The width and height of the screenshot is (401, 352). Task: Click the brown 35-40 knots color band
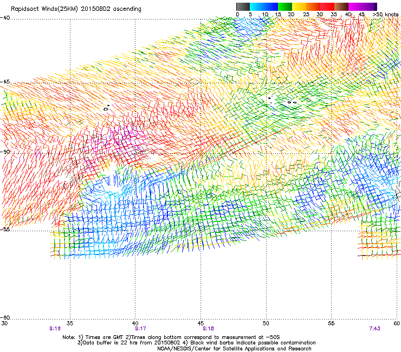pyautogui.click(x=341, y=6)
